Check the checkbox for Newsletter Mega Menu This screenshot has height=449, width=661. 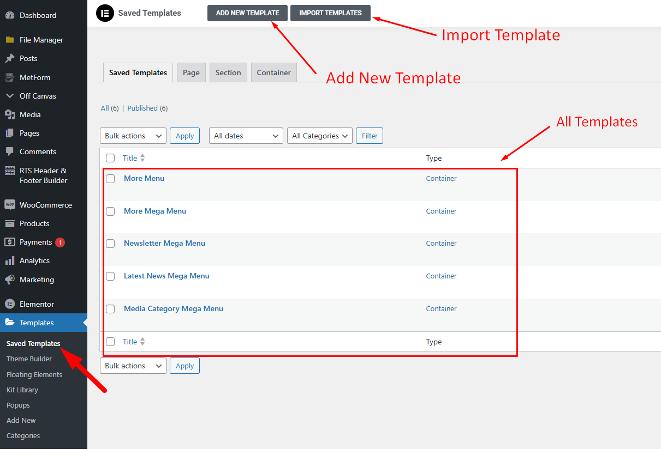click(110, 244)
